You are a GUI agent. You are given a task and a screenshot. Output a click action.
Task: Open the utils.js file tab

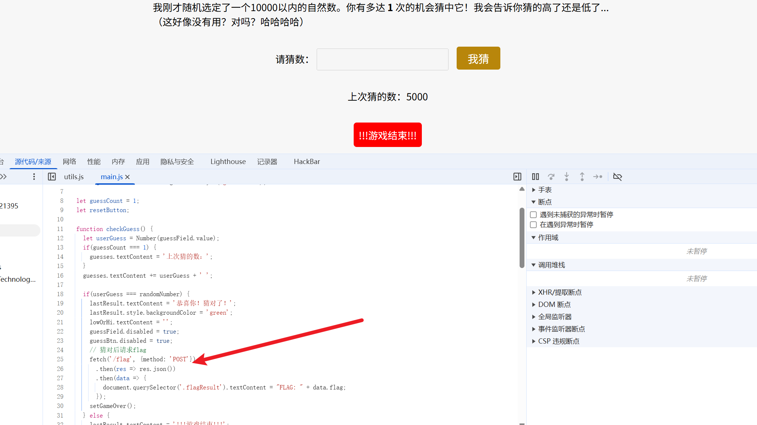pyautogui.click(x=74, y=177)
